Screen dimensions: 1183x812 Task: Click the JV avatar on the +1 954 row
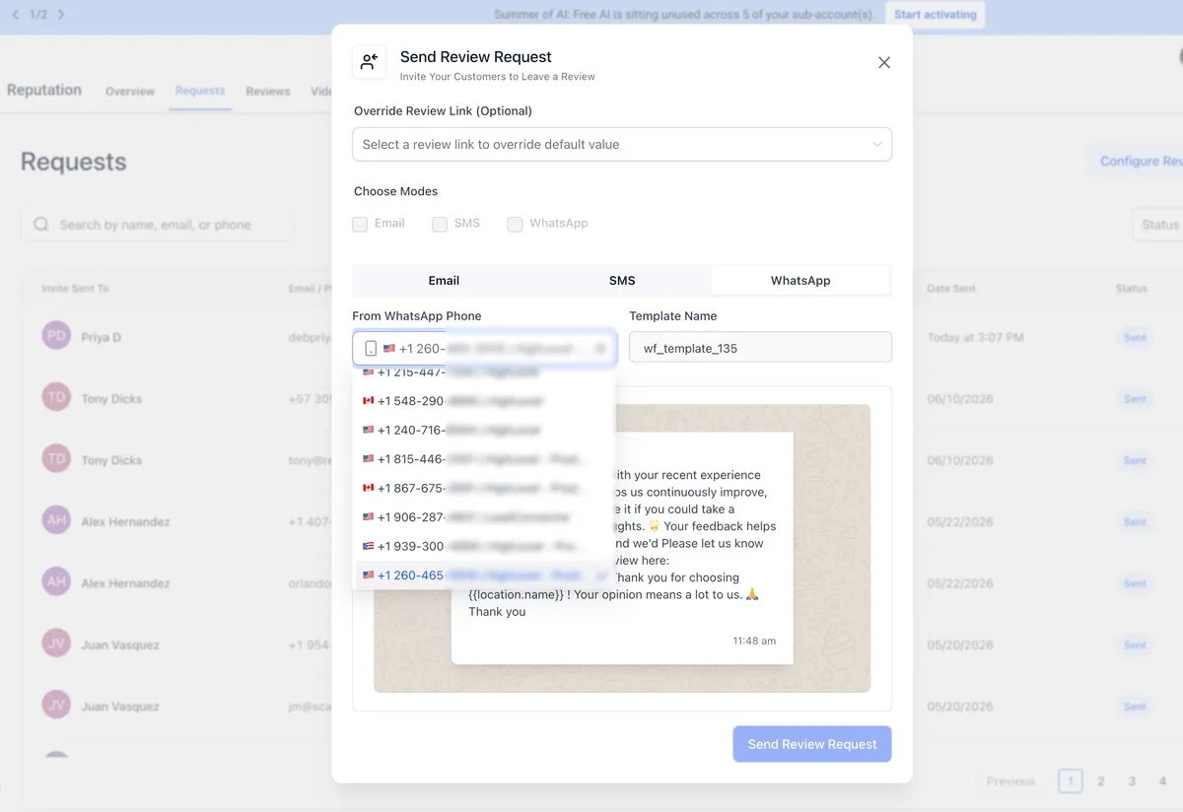click(x=56, y=643)
